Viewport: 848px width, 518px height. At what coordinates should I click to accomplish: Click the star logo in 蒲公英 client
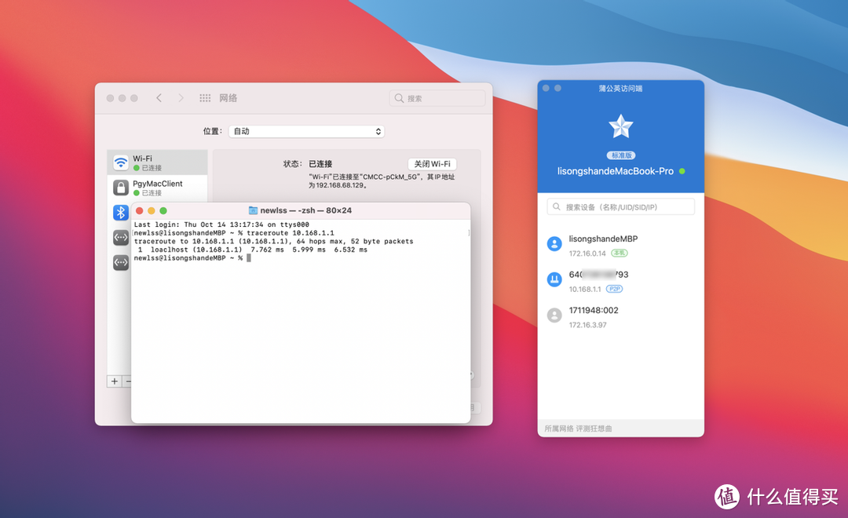(x=621, y=126)
